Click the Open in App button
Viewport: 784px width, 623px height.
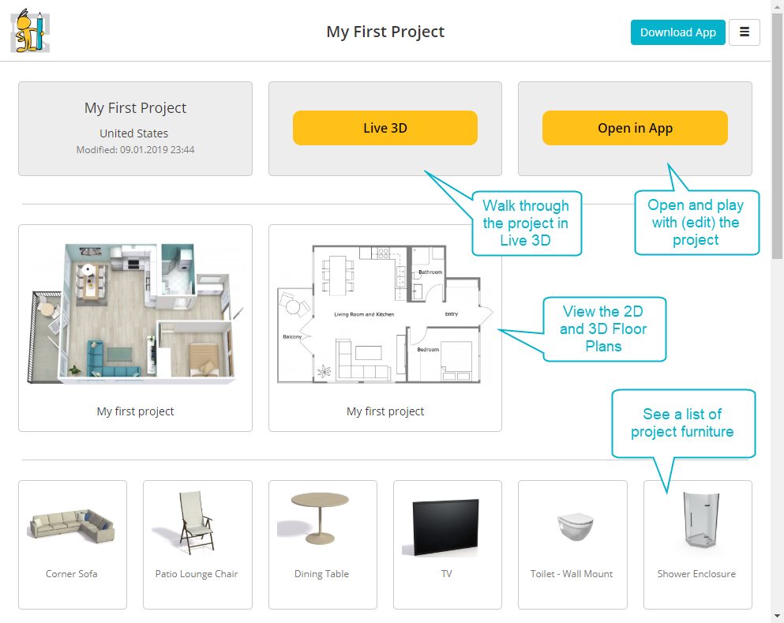pos(634,127)
